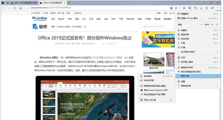The height and width of the screenshot is (120, 223).
Task: Click the product name search field
Action: (x=158, y=26)
